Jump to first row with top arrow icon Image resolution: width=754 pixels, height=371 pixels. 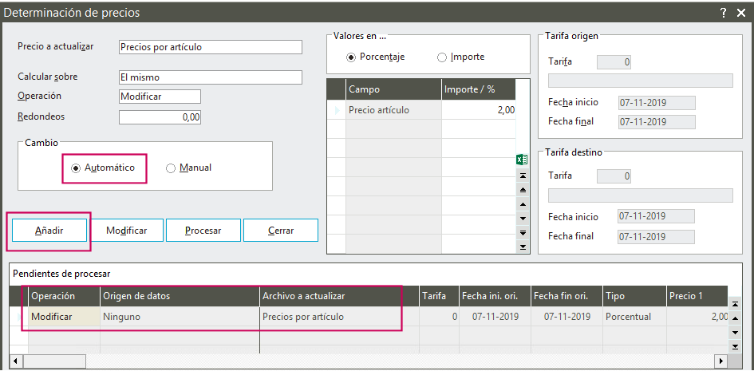point(523,176)
